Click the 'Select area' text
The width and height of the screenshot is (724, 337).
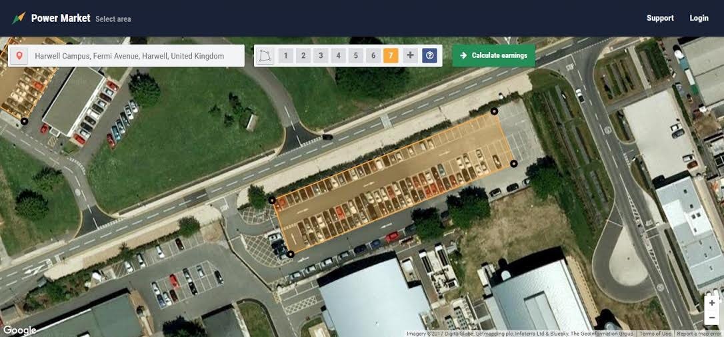coord(113,19)
